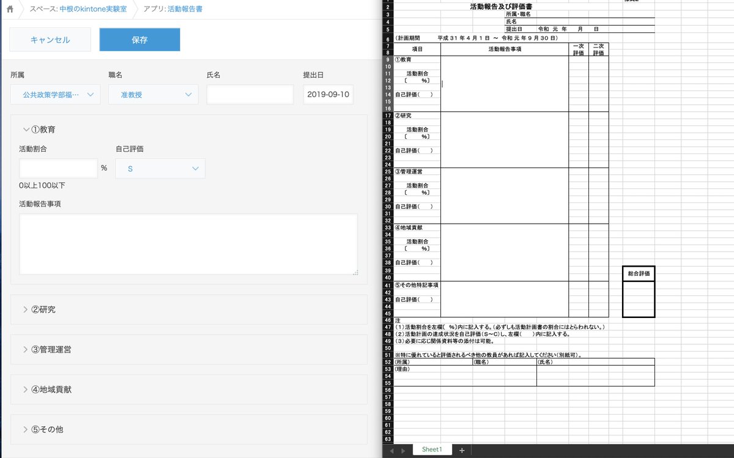Select the spreadsheet cell labeled 総合評価
The image size is (734, 458).
click(x=639, y=275)
